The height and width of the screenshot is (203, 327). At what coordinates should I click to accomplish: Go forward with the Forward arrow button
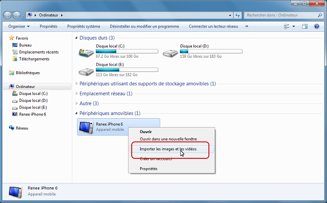[16, 15]
